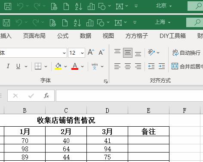
Task: Toggle underline formatting
Action: (x=18, y=66)
